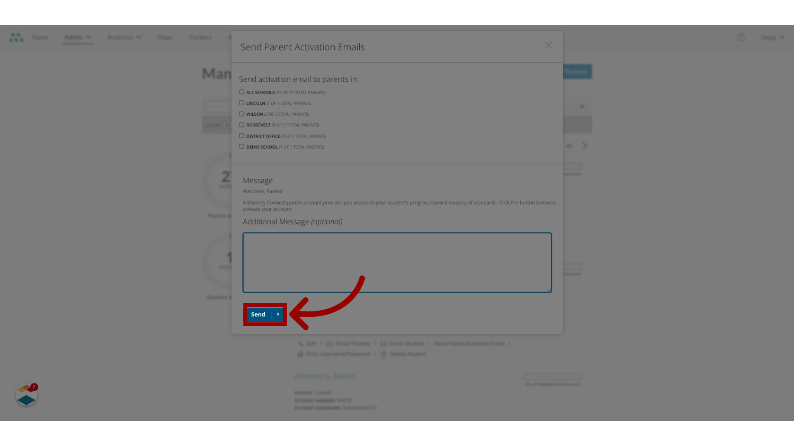Toggle WILSON school parent selection
794x446 pixels.
242,114
